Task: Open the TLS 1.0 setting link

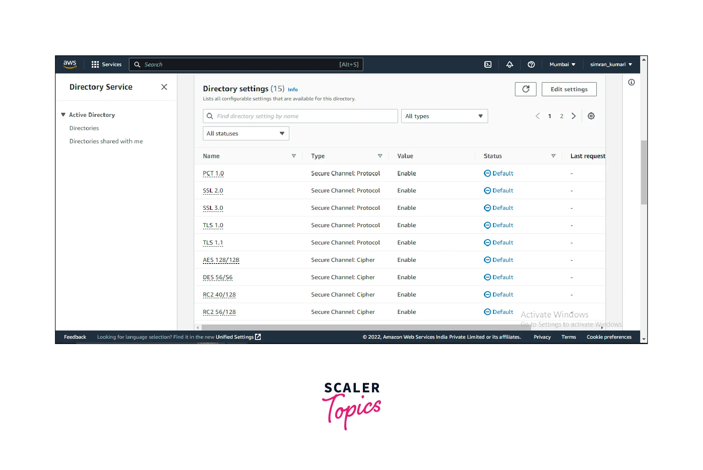Action: coord(213,226)
